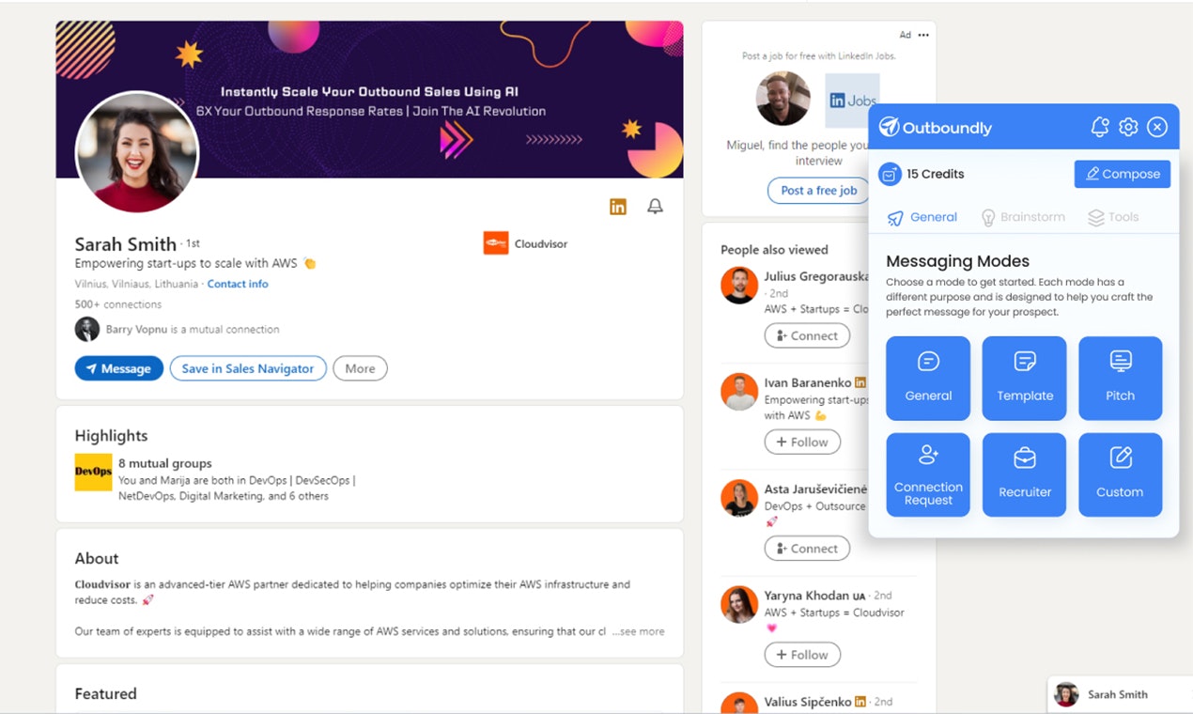Screen dimensions: 1193x714
Task: Open the 8 mutual groups highlight
Action: click(165, 463)
